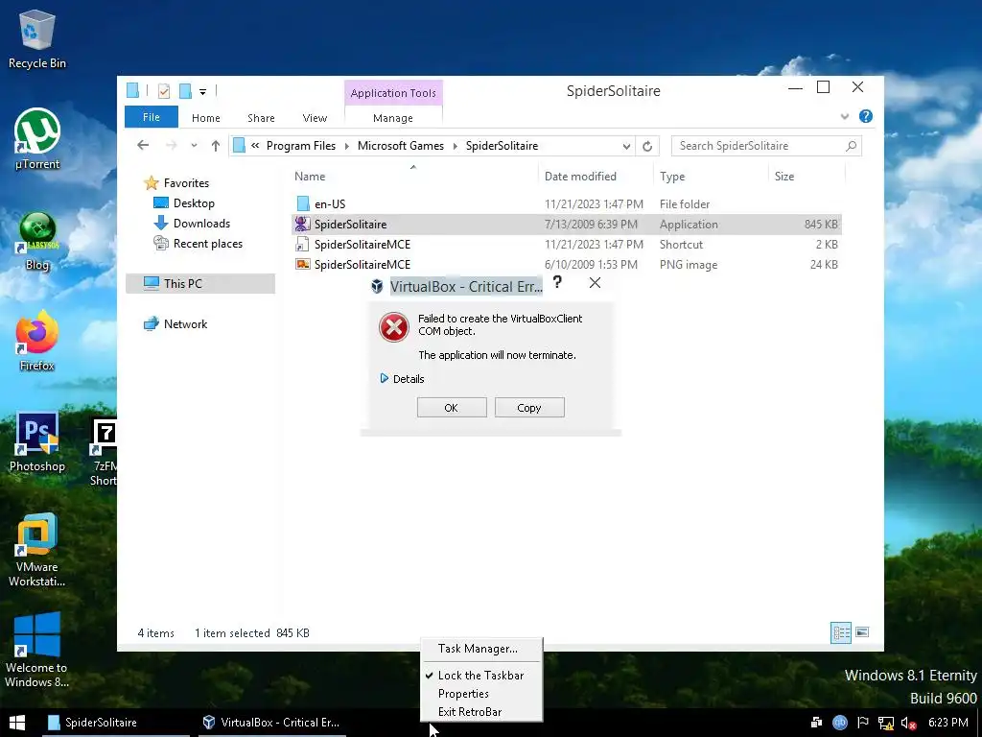Open the recent locations dropdown arrow
The image size is (982, 737).
(194, 146)
